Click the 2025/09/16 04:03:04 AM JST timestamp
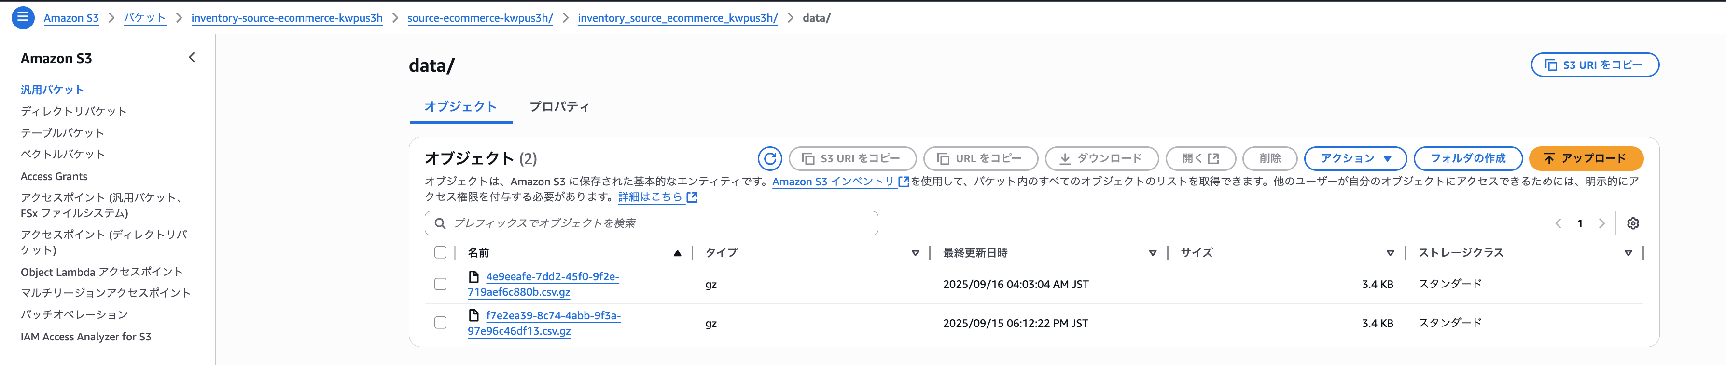Image resolution: width=1726 pixels, height=365 pixels. [x=1016, y=284]
